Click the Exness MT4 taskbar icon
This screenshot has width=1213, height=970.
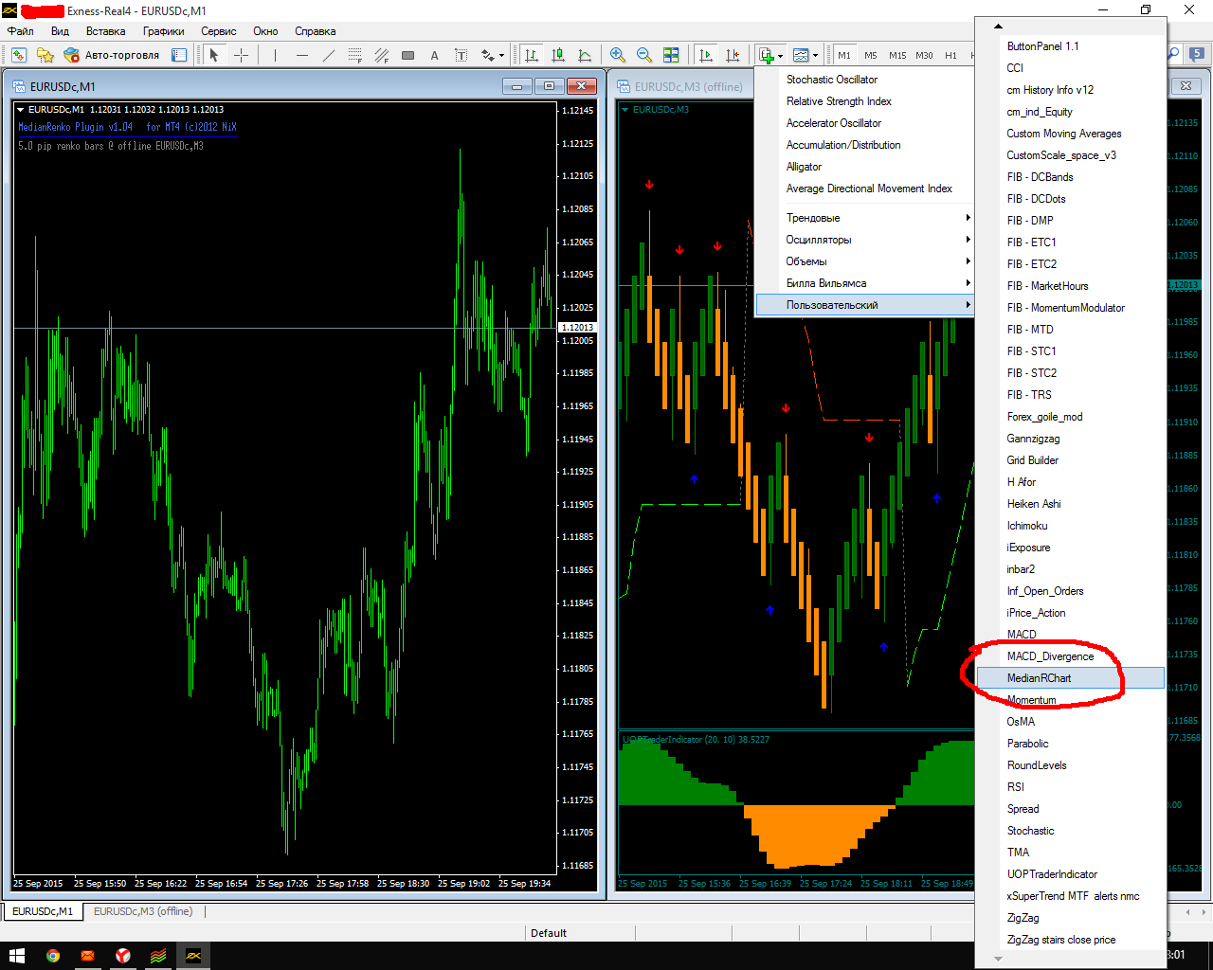[193, 956]
